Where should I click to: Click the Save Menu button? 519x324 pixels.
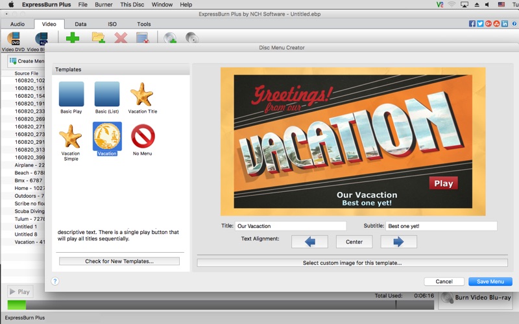pos(490,281)
